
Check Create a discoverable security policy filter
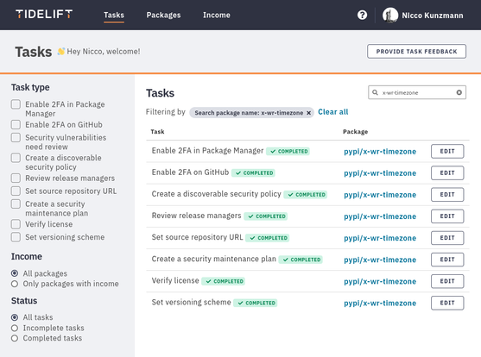point(16,158)
